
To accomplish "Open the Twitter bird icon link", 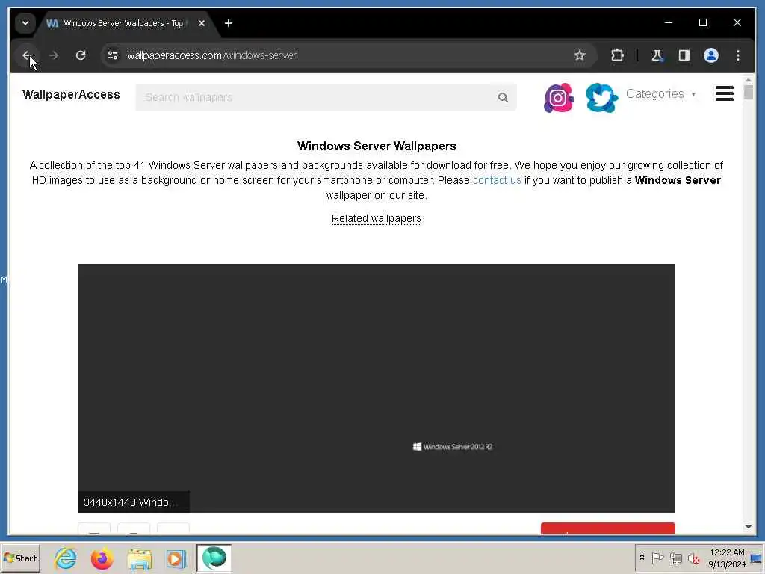I will tap(601, 98).
